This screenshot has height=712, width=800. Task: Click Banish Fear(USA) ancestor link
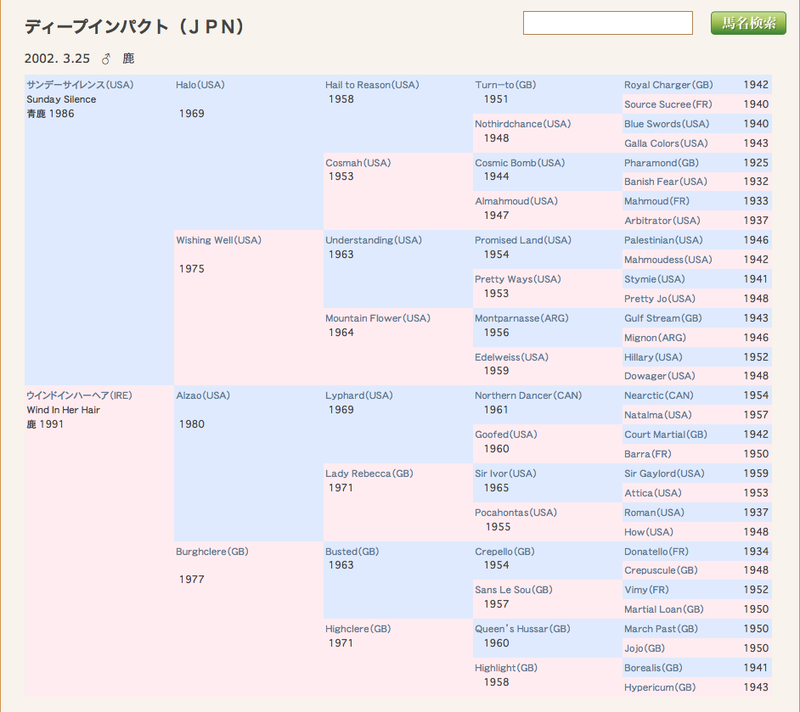(665, 182)
